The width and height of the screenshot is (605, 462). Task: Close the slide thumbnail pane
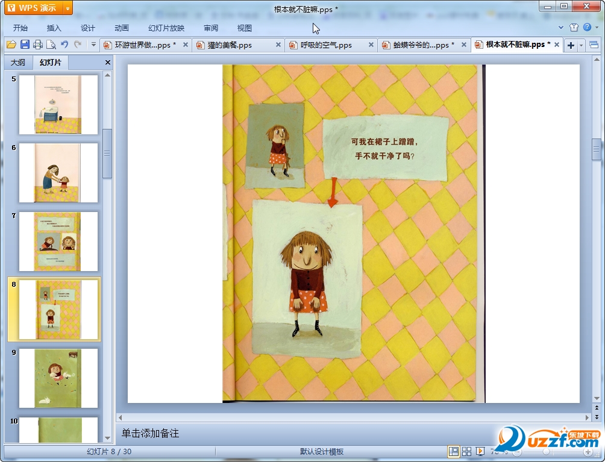(108, 62)
